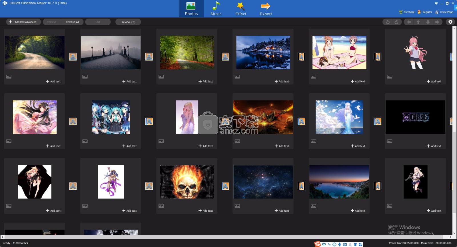Image resolution: width=457 pixels, height=247 pixels.
Task: Click vertical scrollbar up arrow
Action: [x=454, y=28]
